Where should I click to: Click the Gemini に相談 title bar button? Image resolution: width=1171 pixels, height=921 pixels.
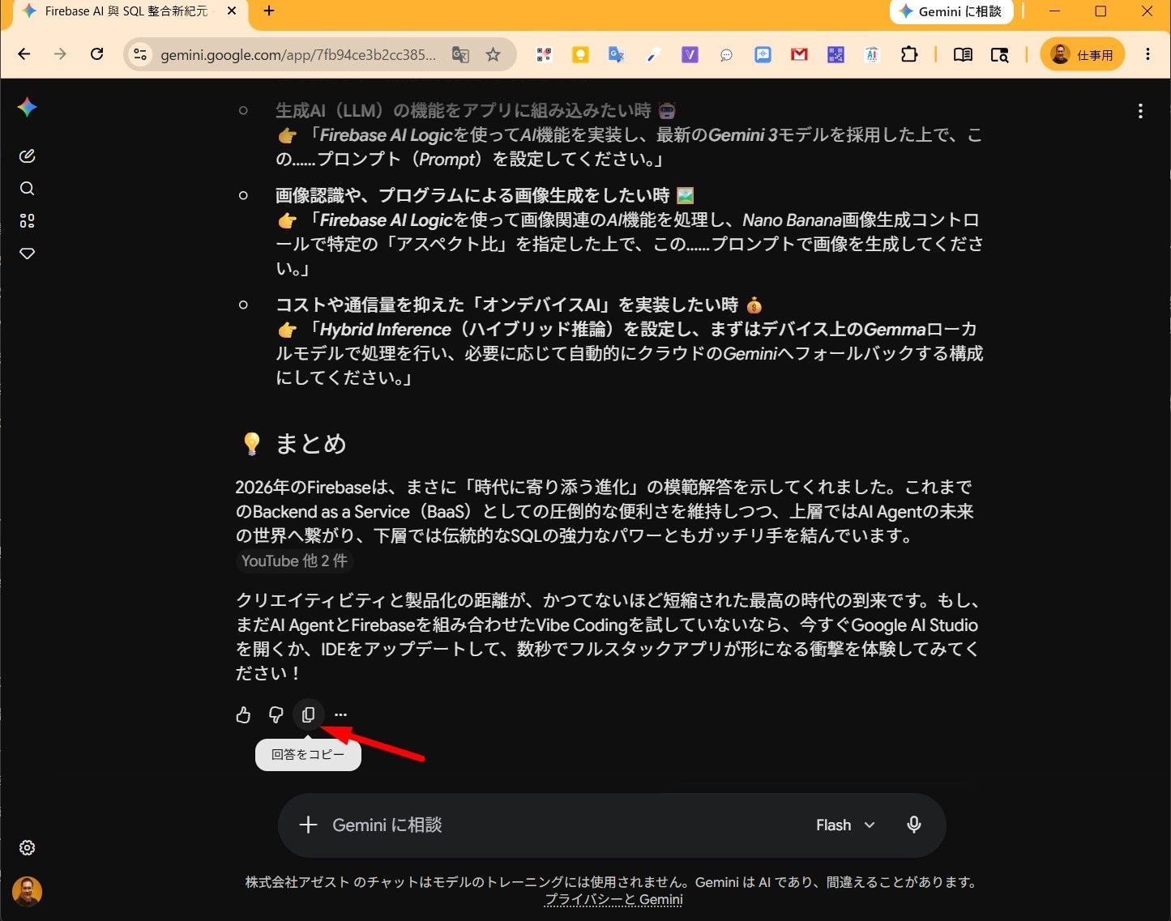click(x=951, y=11)
